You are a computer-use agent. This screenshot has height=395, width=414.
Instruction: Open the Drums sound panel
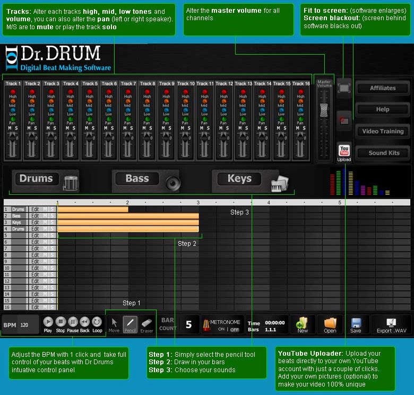[x=36, y=178]
